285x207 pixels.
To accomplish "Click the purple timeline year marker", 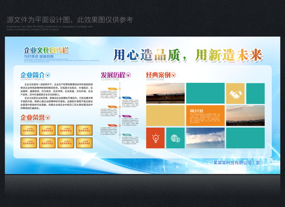I will (x=127, y=116).
